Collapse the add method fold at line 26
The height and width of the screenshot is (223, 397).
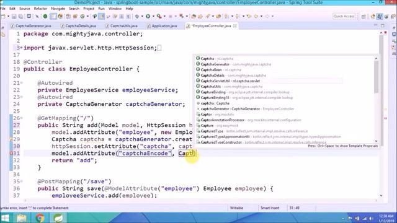[22, 118]
